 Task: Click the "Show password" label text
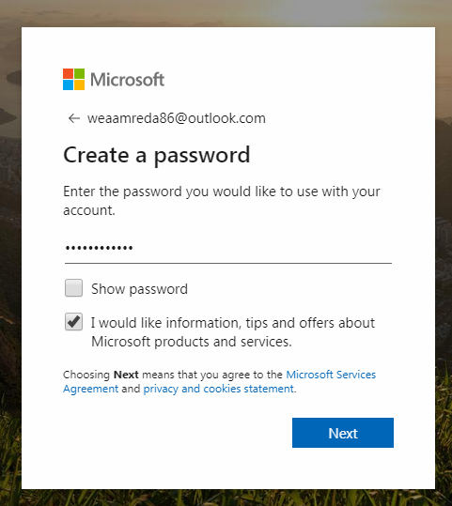pyautogui.click(x=139, y=289)
